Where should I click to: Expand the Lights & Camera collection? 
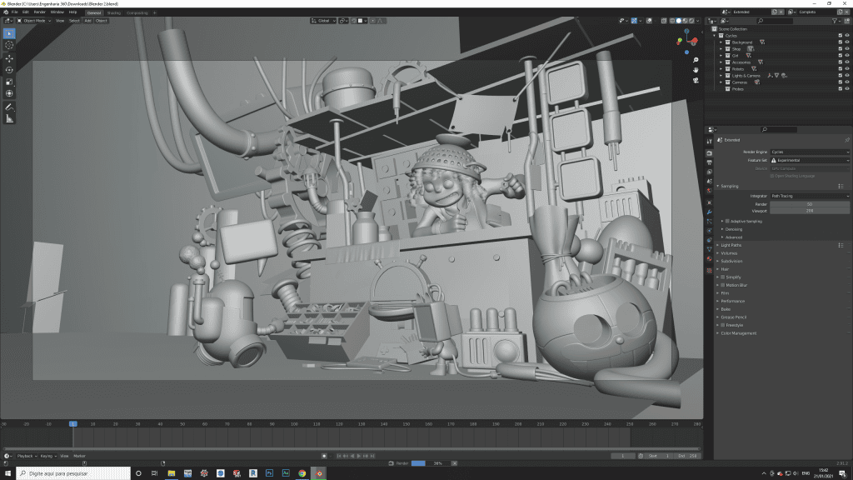tap(721, 76)
